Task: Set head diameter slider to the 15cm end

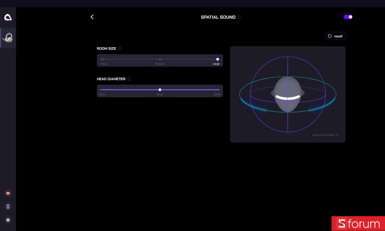Action: click(101, 90)
